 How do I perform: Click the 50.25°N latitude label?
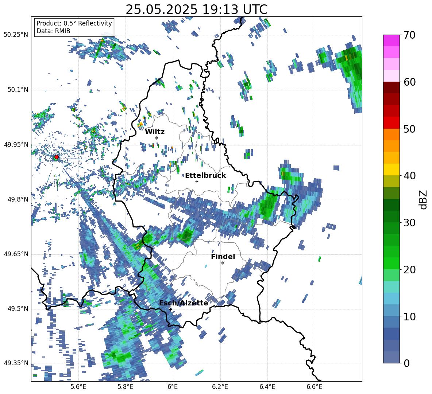16,35
